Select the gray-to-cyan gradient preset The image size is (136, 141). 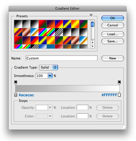[75, 46]
